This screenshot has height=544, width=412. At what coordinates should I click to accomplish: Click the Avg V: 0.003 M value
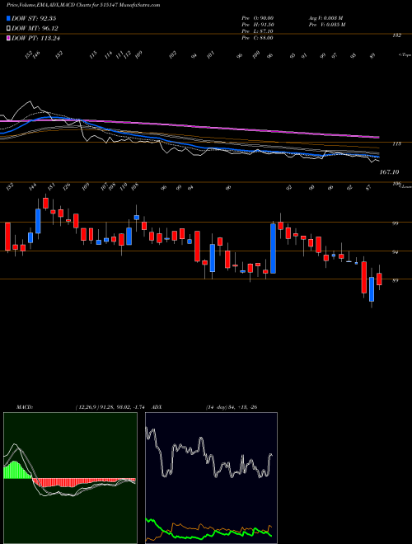click(325, 18)
